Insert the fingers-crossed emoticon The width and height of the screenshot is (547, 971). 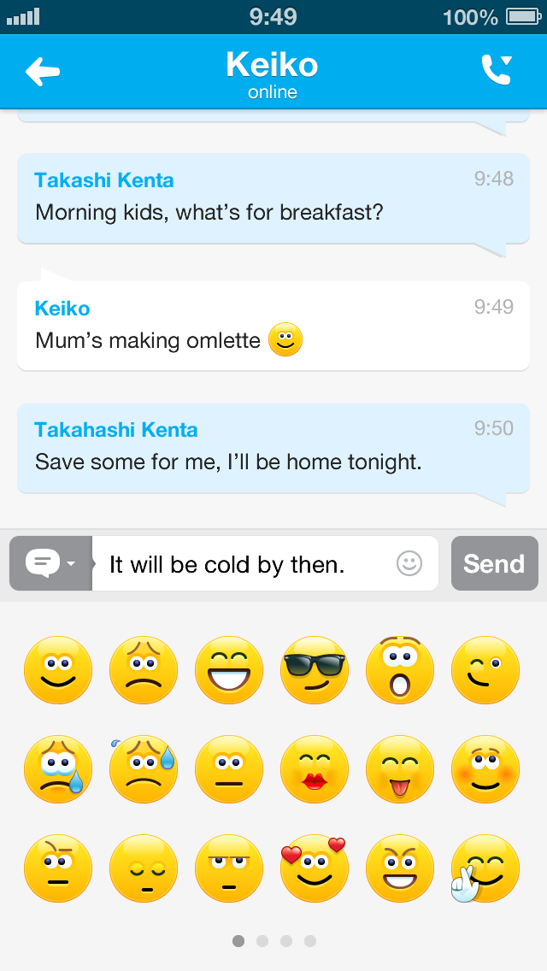[x=483, y=868]
